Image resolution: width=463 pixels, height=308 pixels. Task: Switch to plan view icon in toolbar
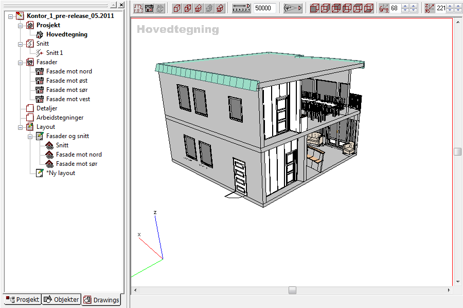pos(138,8)
